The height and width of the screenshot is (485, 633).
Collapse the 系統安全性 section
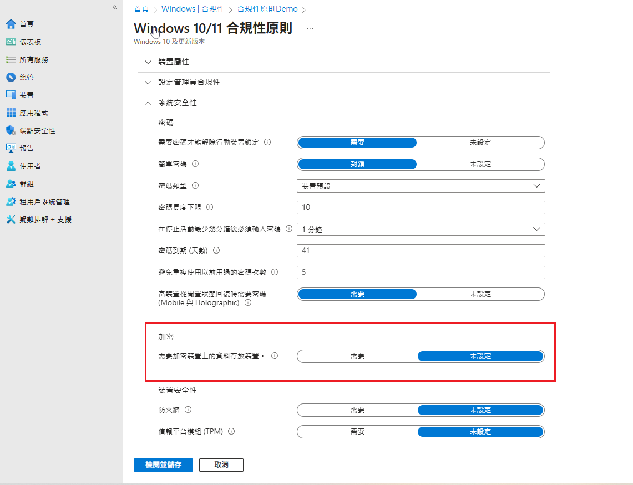148,103
